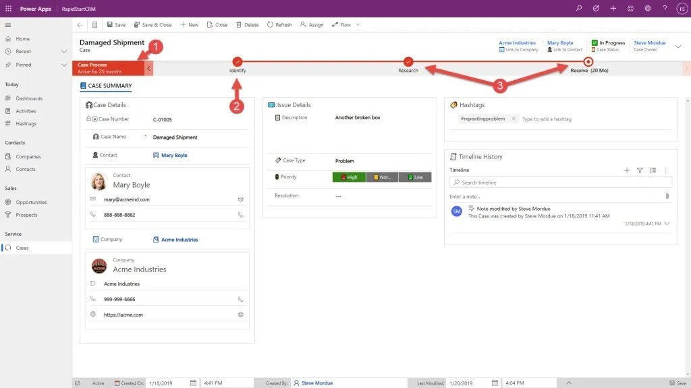Toggle the hamburger navigation menu
The image size is (691, 388).
coord(8,25)
